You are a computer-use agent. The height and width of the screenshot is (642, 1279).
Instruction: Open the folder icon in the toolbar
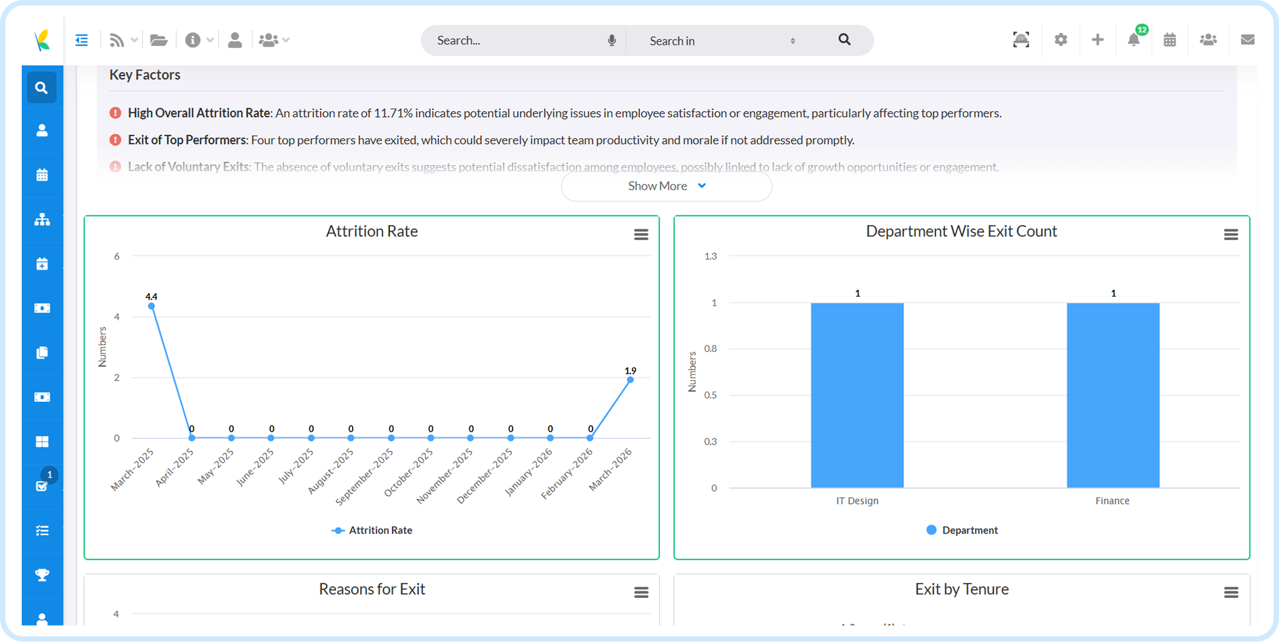(159, 40)
